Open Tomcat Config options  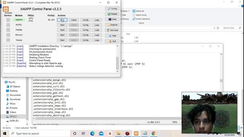(x=85, y=40)
